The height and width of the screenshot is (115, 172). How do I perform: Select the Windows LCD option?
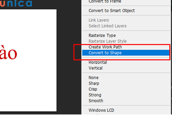[x=101, y=110]
